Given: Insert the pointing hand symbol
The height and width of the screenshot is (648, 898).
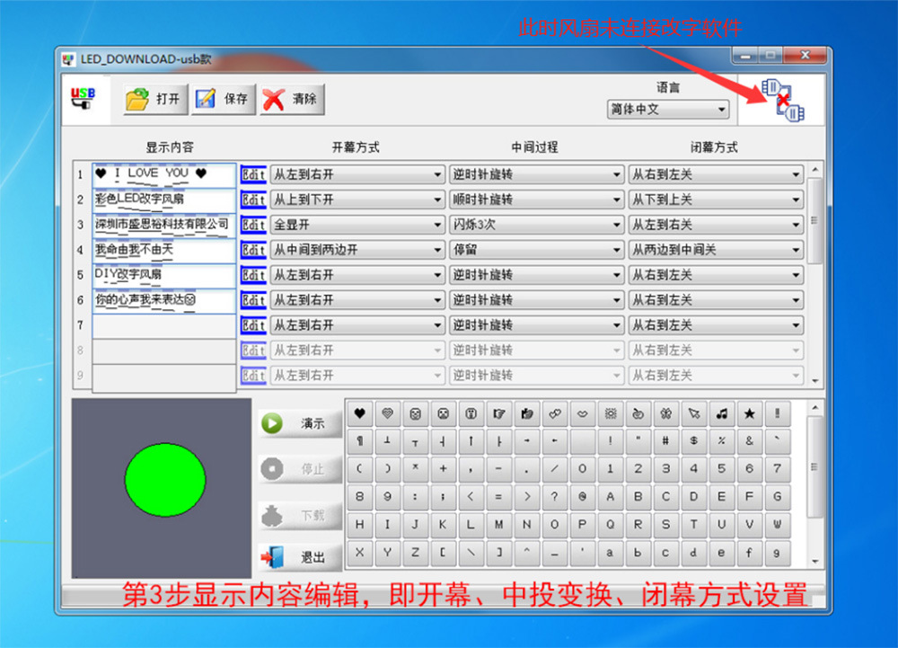Looking at the screenshot, I should [498, 413].
